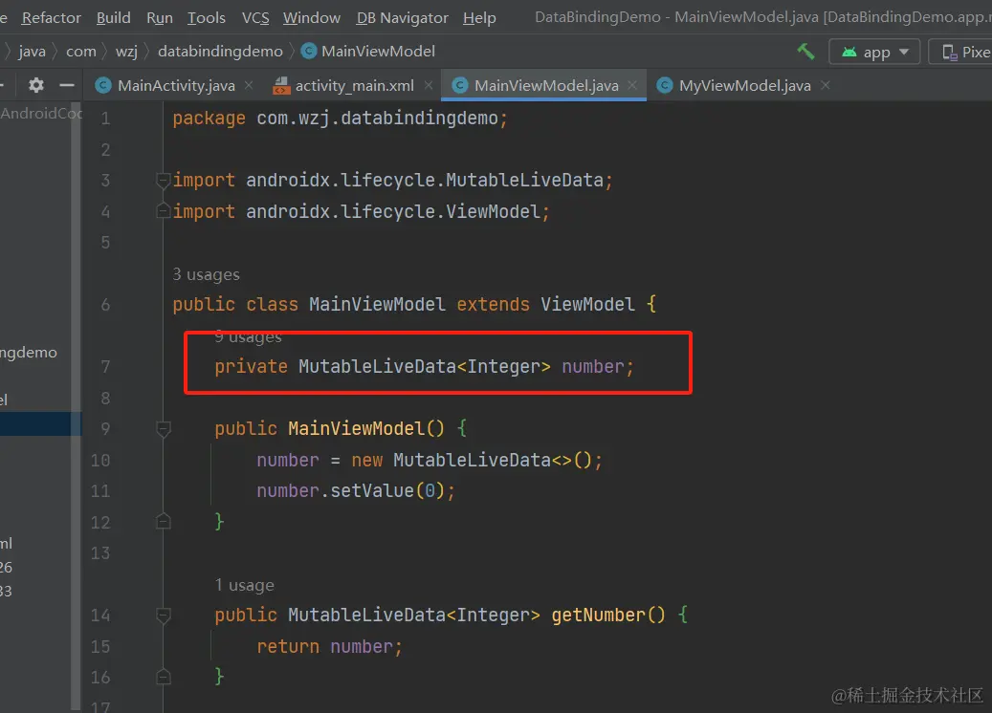Click the class icon on MyViewModel.java tab

pos(664,85)
